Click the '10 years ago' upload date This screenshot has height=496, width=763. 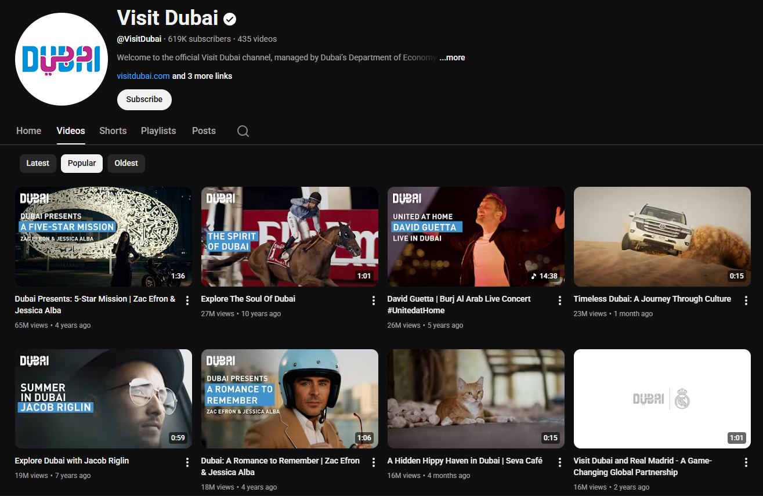click(x=261, y=314)
